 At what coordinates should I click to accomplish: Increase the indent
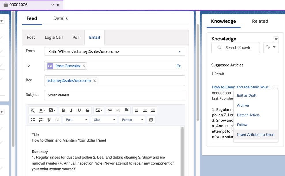pyautogui.click(x=49, y=120)
